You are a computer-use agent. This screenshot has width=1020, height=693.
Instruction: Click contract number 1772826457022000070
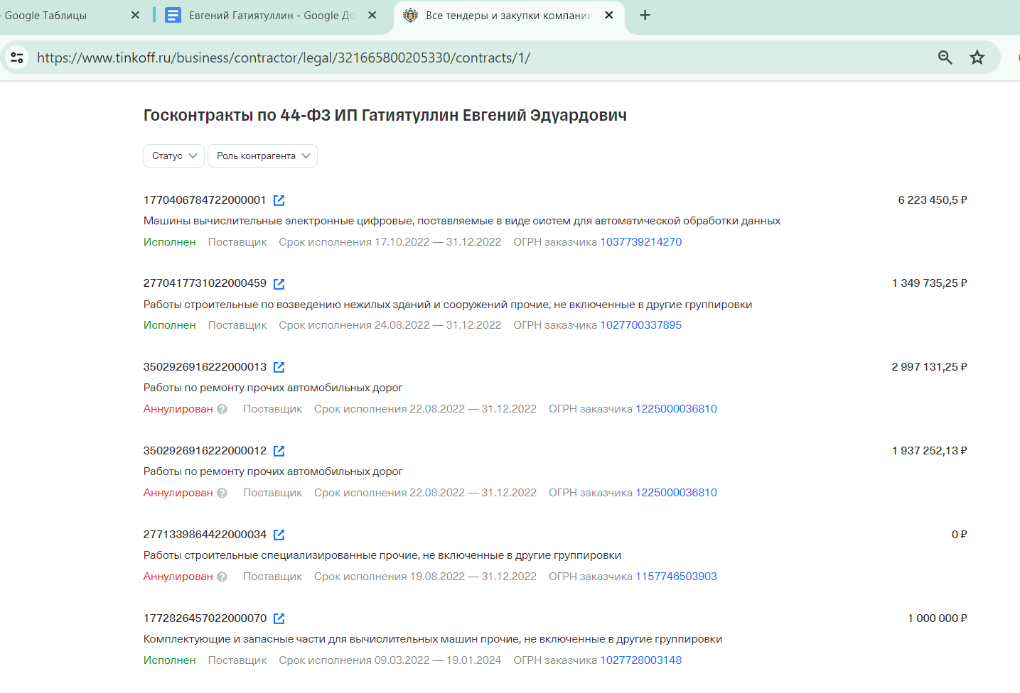pyautogui.click(x=205, y=618)
